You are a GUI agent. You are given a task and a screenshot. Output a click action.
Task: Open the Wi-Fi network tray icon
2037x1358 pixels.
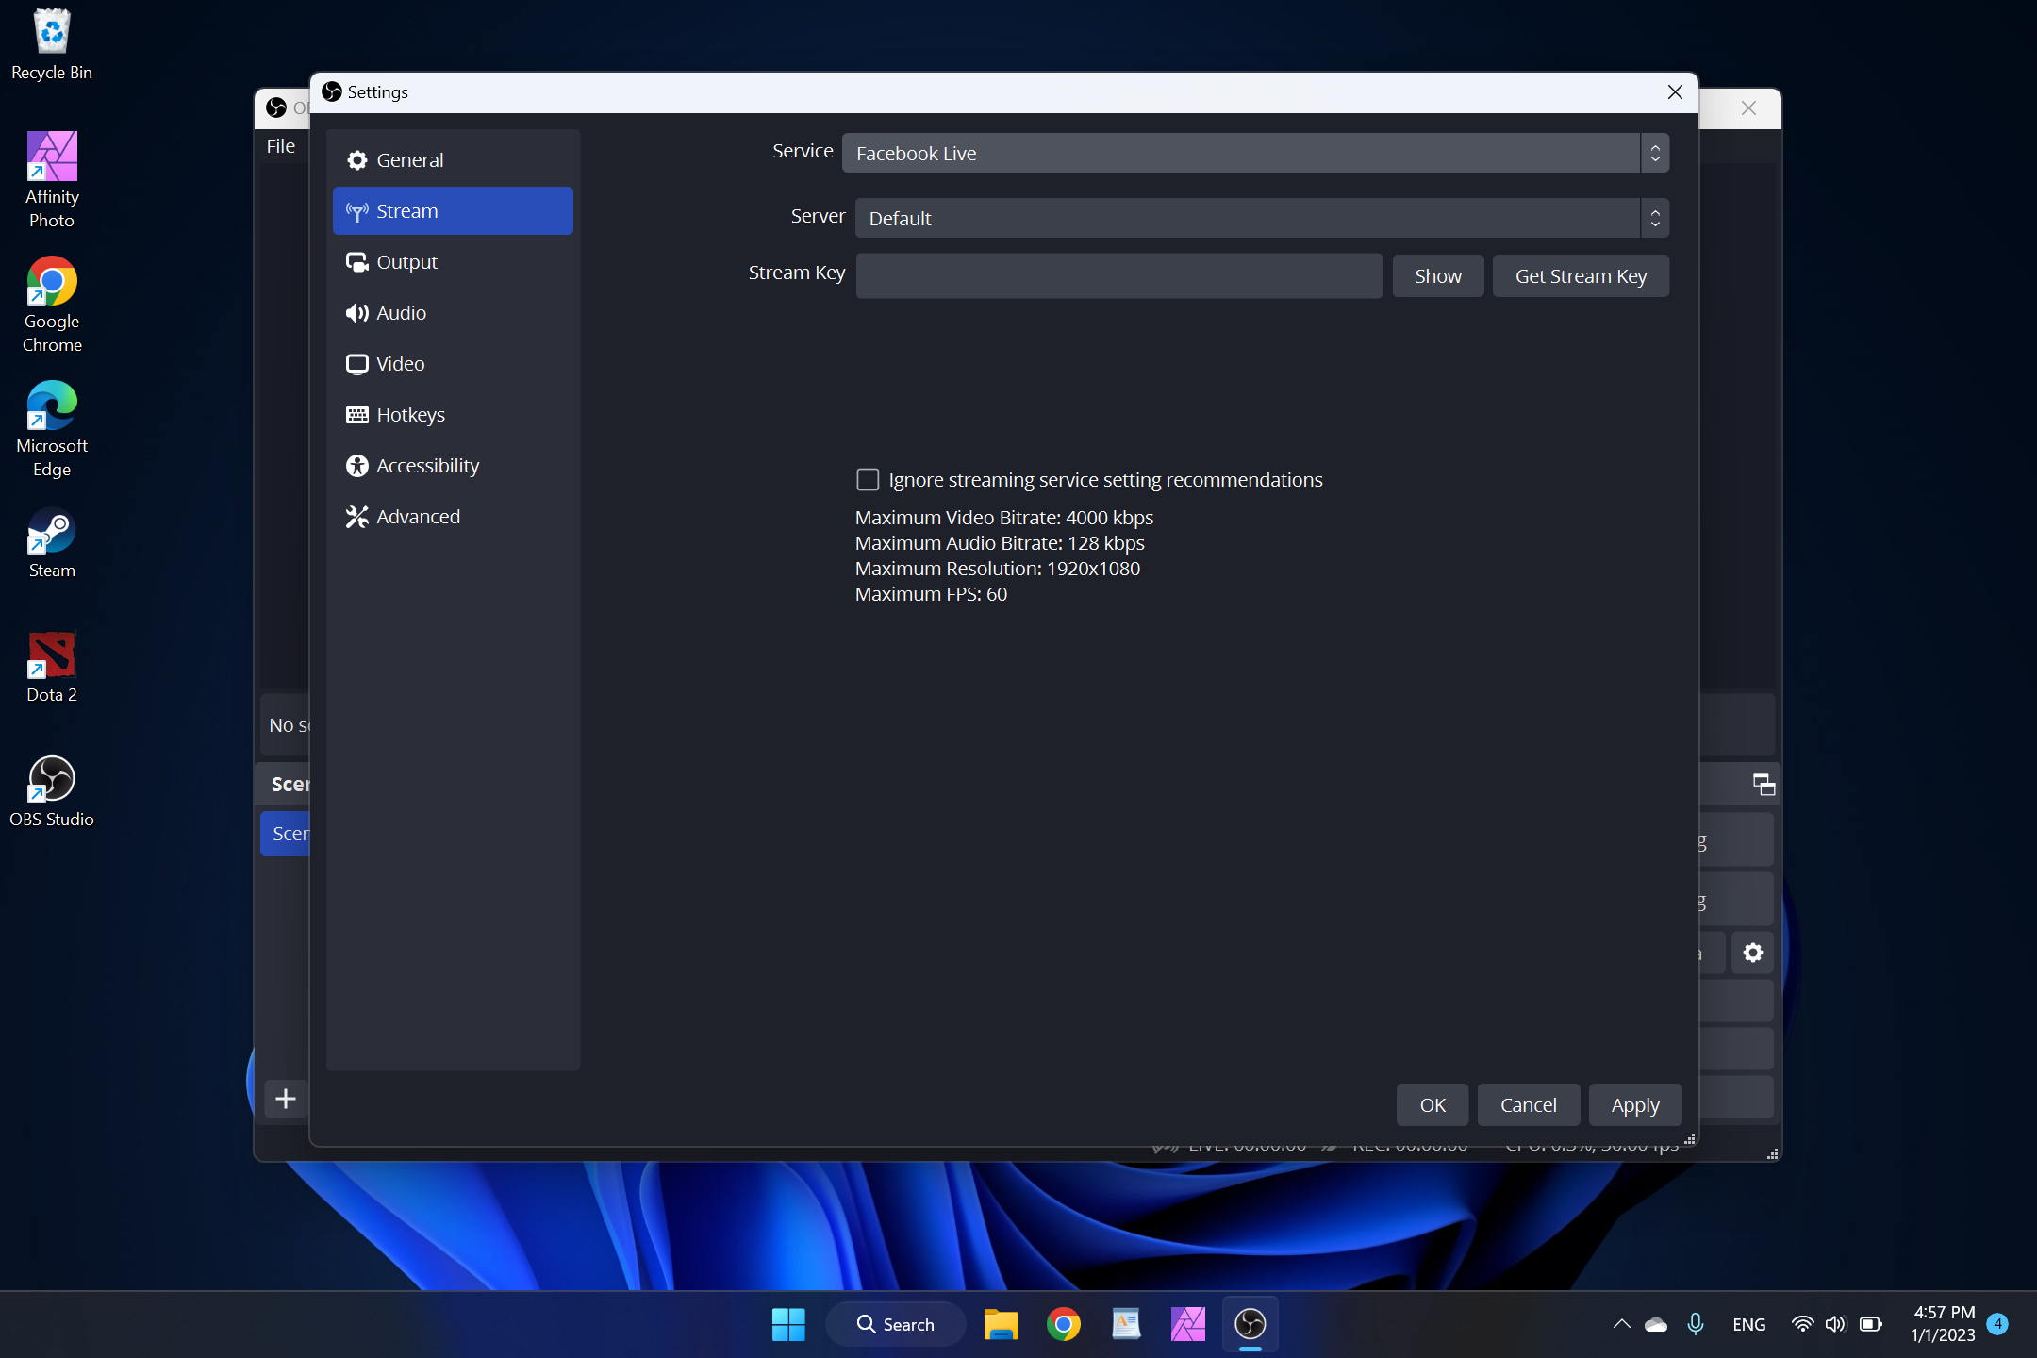[1802, 1324]
